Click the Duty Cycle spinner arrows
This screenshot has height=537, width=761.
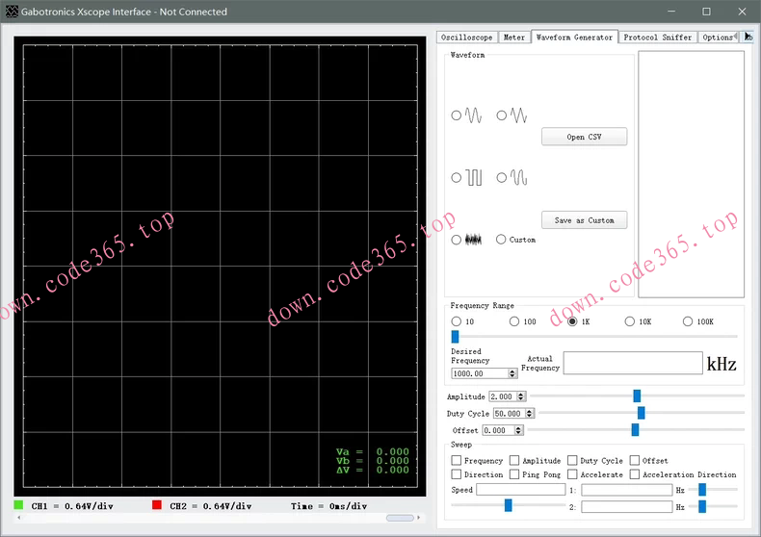pyautogui.click(x=528, y=414)
